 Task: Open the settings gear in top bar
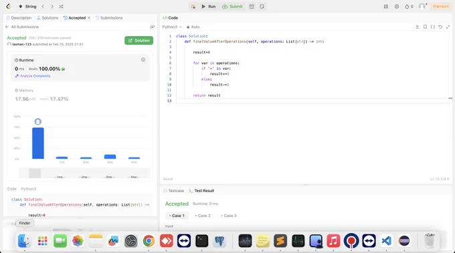coord(397,7)
